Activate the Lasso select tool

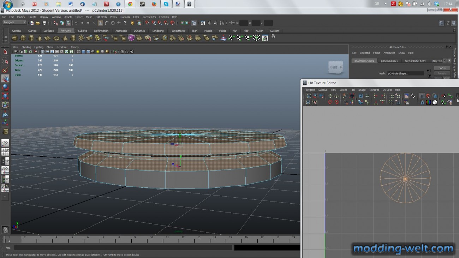(x=5, y=61)
